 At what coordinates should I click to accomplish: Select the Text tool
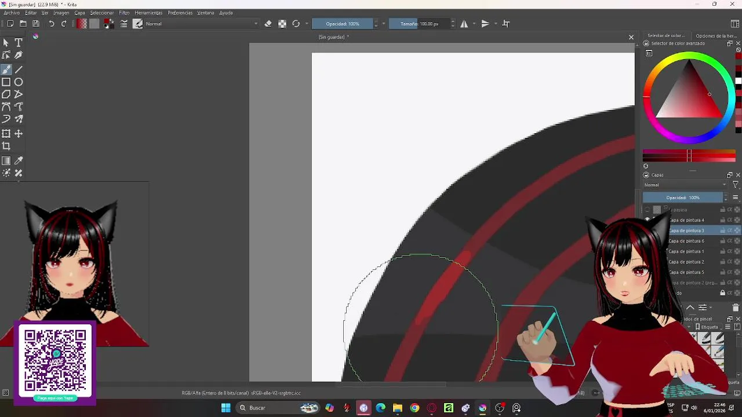19,42
